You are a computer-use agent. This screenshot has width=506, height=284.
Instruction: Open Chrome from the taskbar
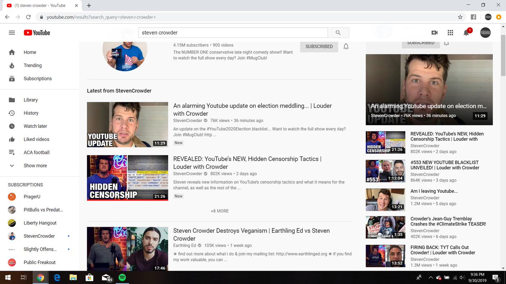tap(40, 277)
